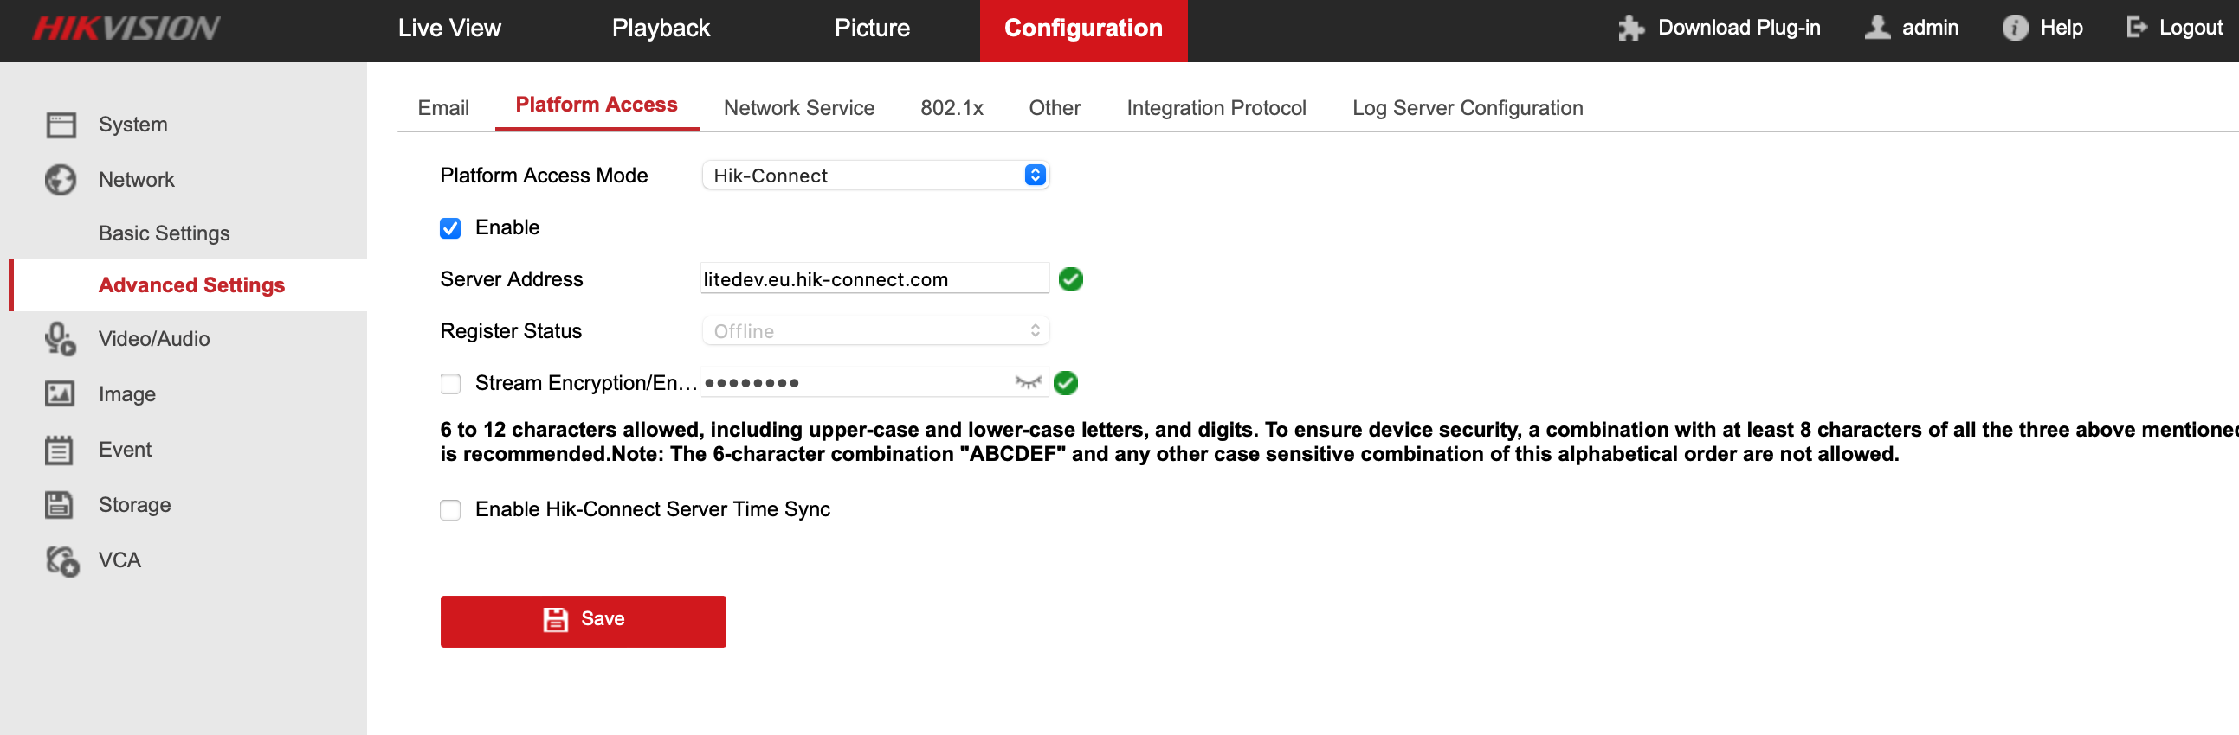
Task: Click the System sidebar icon
Action: pos(61,125)
